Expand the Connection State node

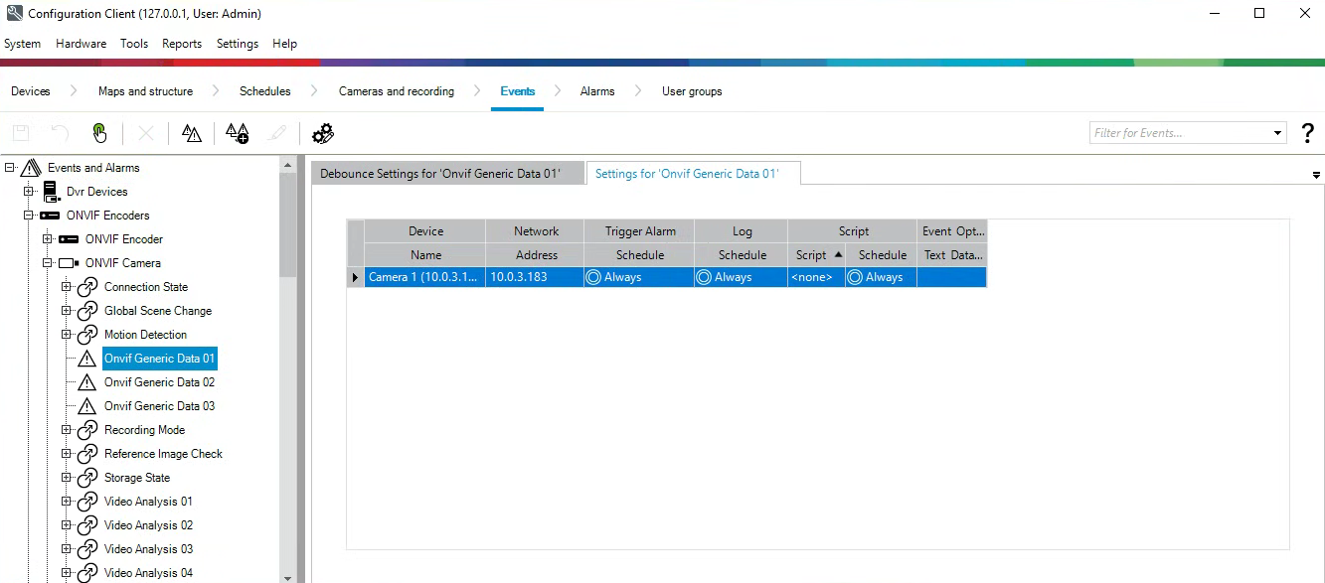click(67, 287)
